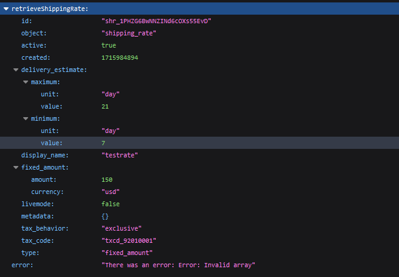Collapse the minimum node
Screen dimensions: 399x277
coord(26,119)
